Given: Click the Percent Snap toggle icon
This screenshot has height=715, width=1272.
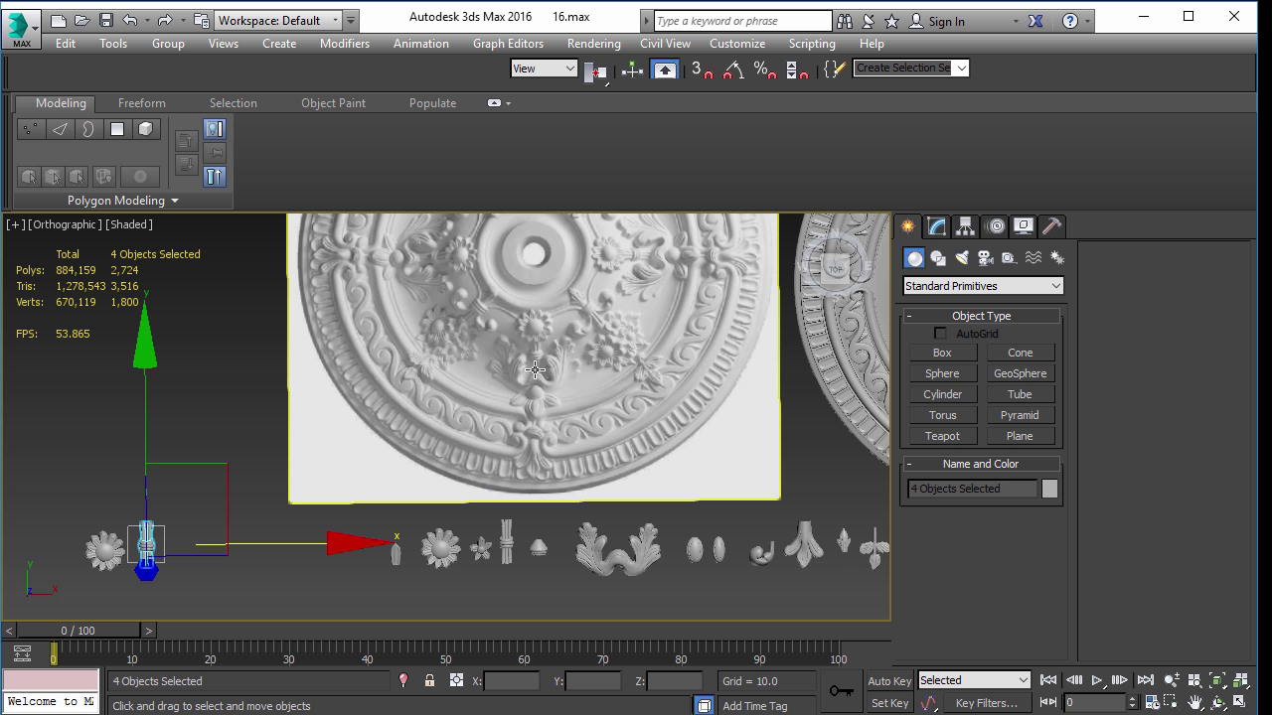Looking at the screenshot, I should tap(764, 70).
